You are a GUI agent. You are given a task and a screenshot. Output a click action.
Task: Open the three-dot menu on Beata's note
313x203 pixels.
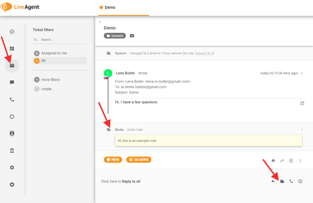pyautogui.click(x=302, y=130)
